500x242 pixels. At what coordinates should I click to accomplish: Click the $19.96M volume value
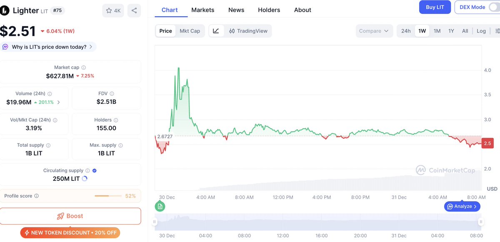click(x=19, y=102)
